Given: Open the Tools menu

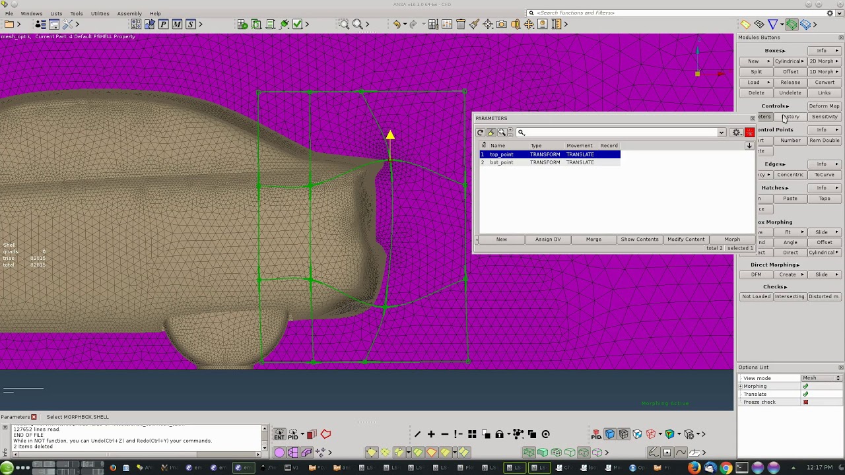Looking at the screenshot, I should 77,13.
